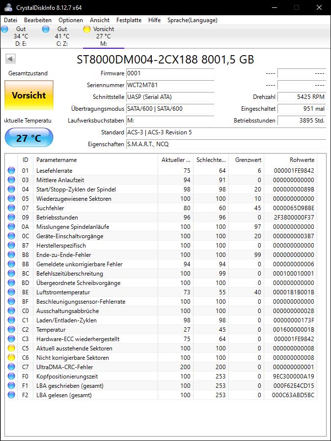Click the yellow Vorsicht health status button

pos(29,95)
